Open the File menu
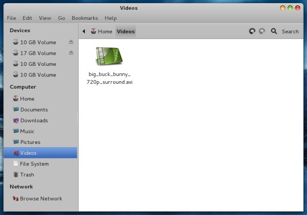 pos(11,18)
